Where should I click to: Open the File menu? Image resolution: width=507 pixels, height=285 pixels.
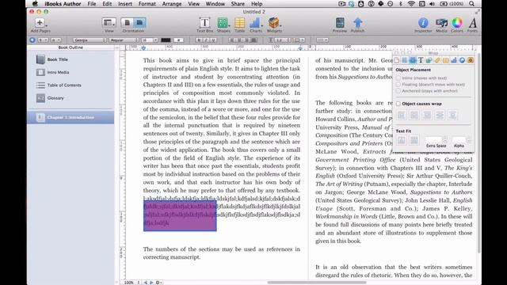click(x=92, y=4)
